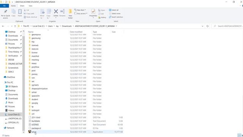Expand the address bar history dropdown
The image size is (243, 137).
(202, 26)
